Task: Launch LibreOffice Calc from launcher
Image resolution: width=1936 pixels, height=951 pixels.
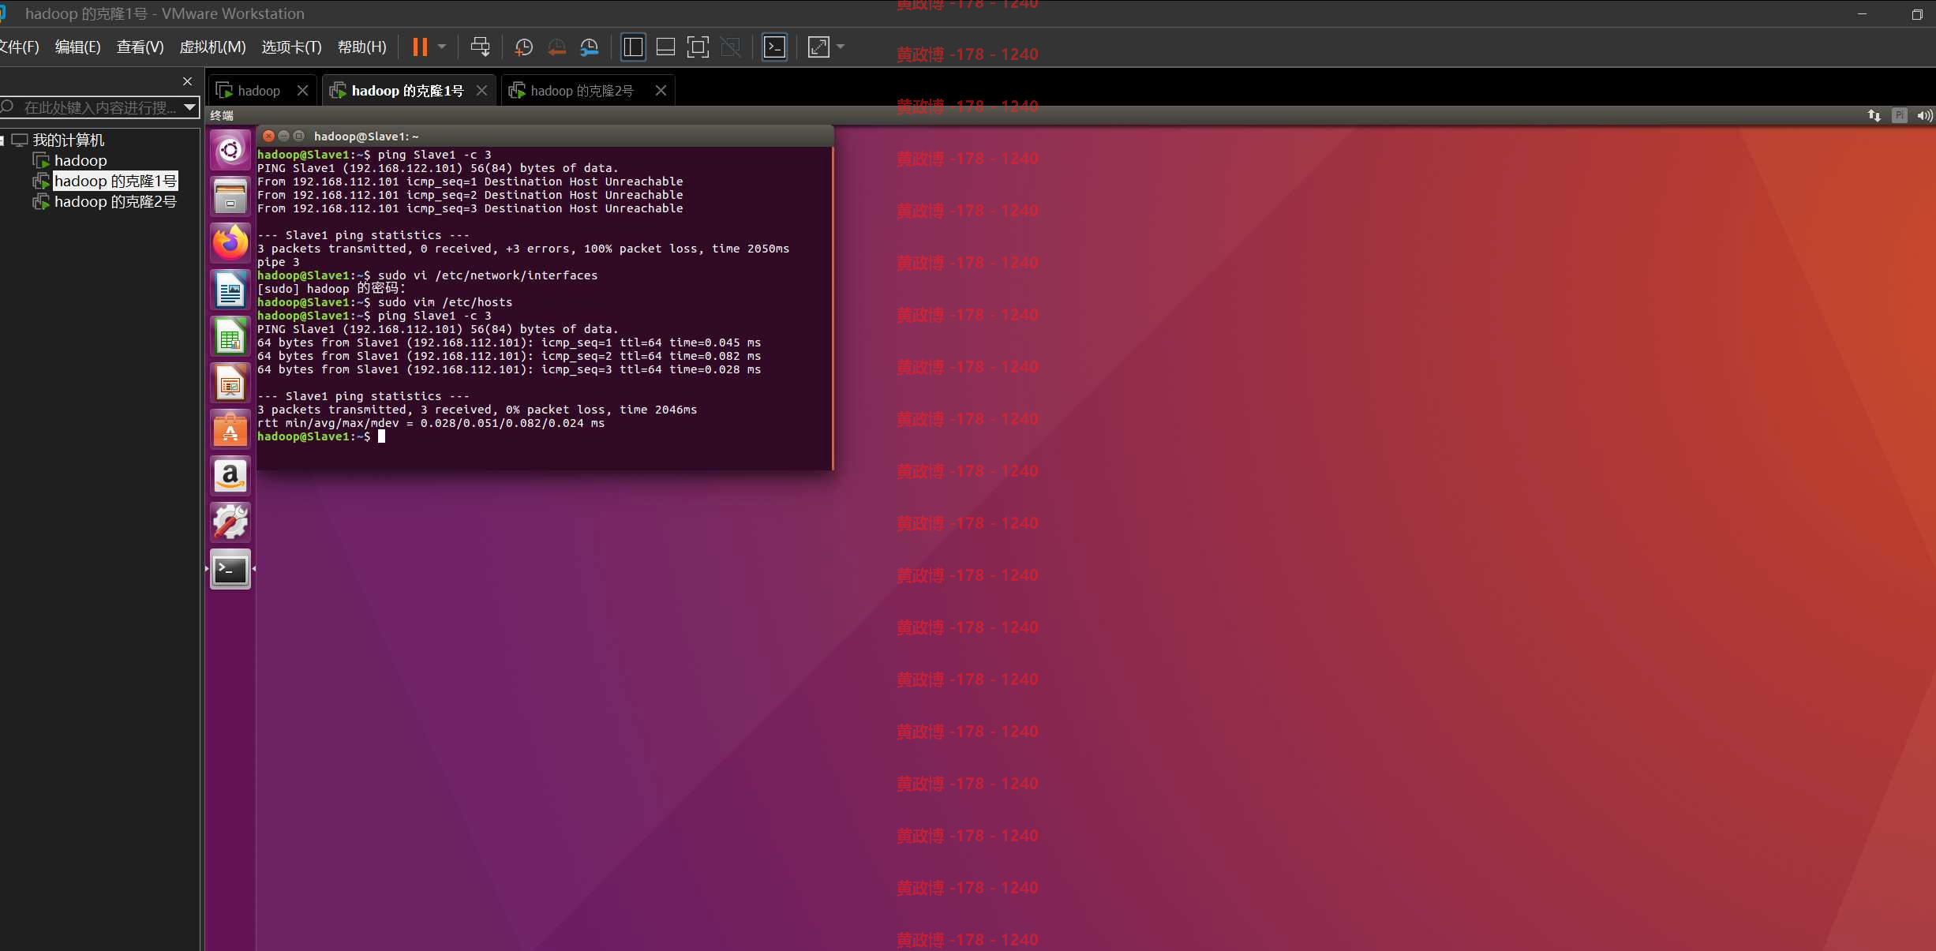Action: (230, 337)
